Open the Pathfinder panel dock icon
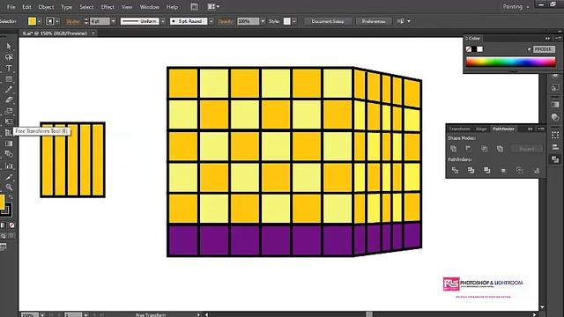The image size is (564, 317). (555, 159)
